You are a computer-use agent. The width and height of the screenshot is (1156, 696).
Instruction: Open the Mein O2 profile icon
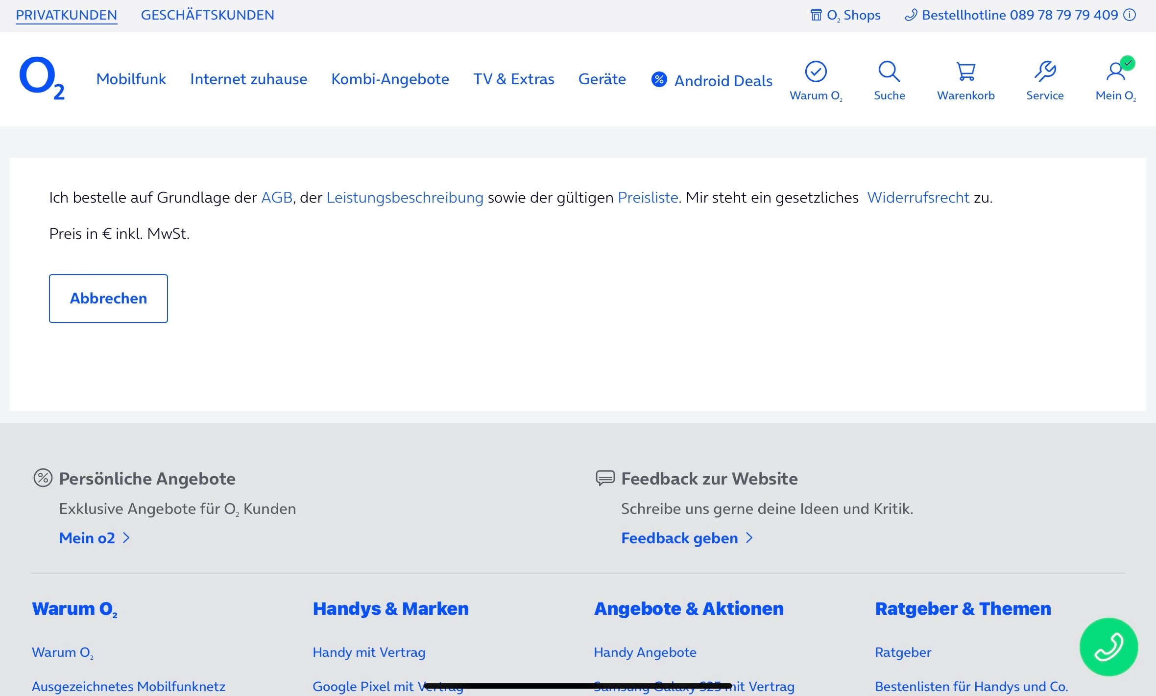click(1116, 72)
